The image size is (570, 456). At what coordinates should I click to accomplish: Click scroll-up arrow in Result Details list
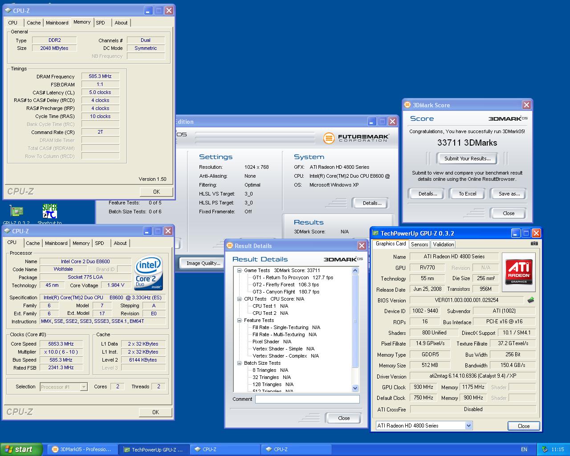[355, 270]
